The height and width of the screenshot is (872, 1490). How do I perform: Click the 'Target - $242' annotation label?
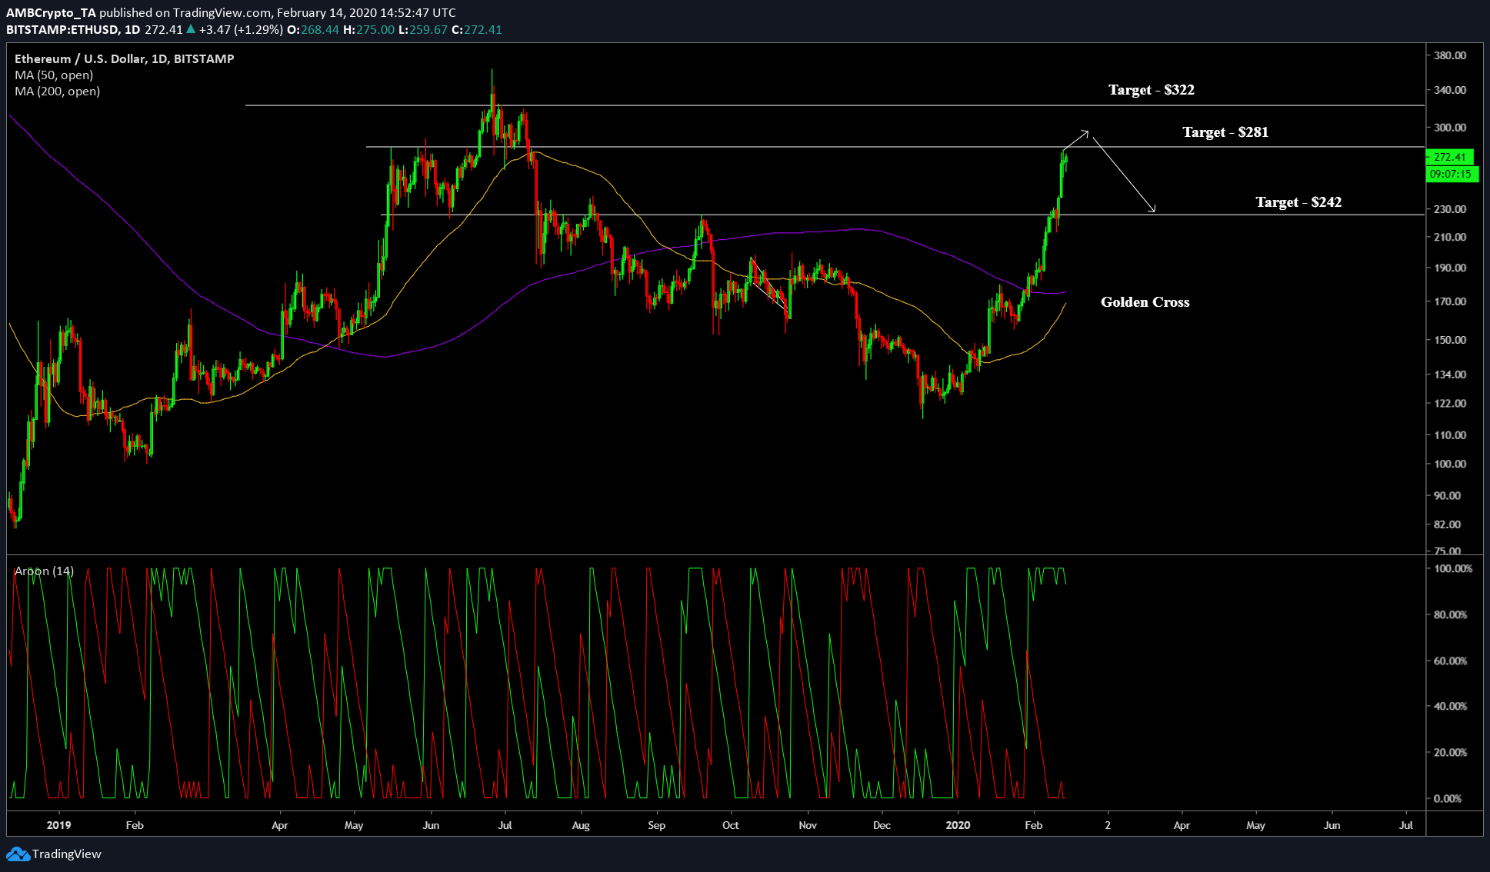click(x=1298, y=202)
